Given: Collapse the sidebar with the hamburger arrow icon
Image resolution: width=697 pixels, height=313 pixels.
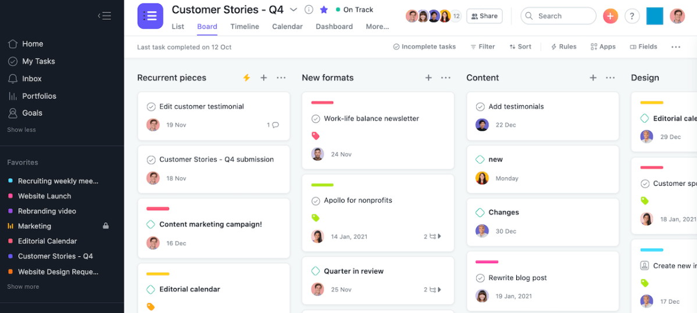Looking at the screenshot, I should [105, 16].
